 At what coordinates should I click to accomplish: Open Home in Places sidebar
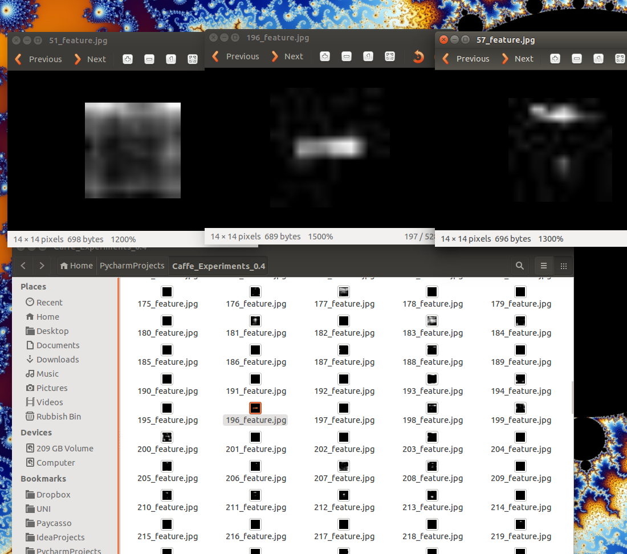pyautogui.click(x=42, y=316)
